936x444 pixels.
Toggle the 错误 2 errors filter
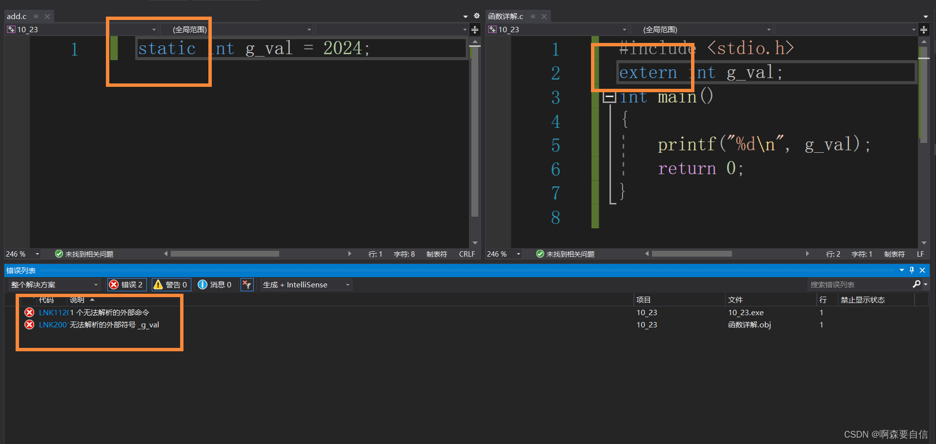[127, 284]
